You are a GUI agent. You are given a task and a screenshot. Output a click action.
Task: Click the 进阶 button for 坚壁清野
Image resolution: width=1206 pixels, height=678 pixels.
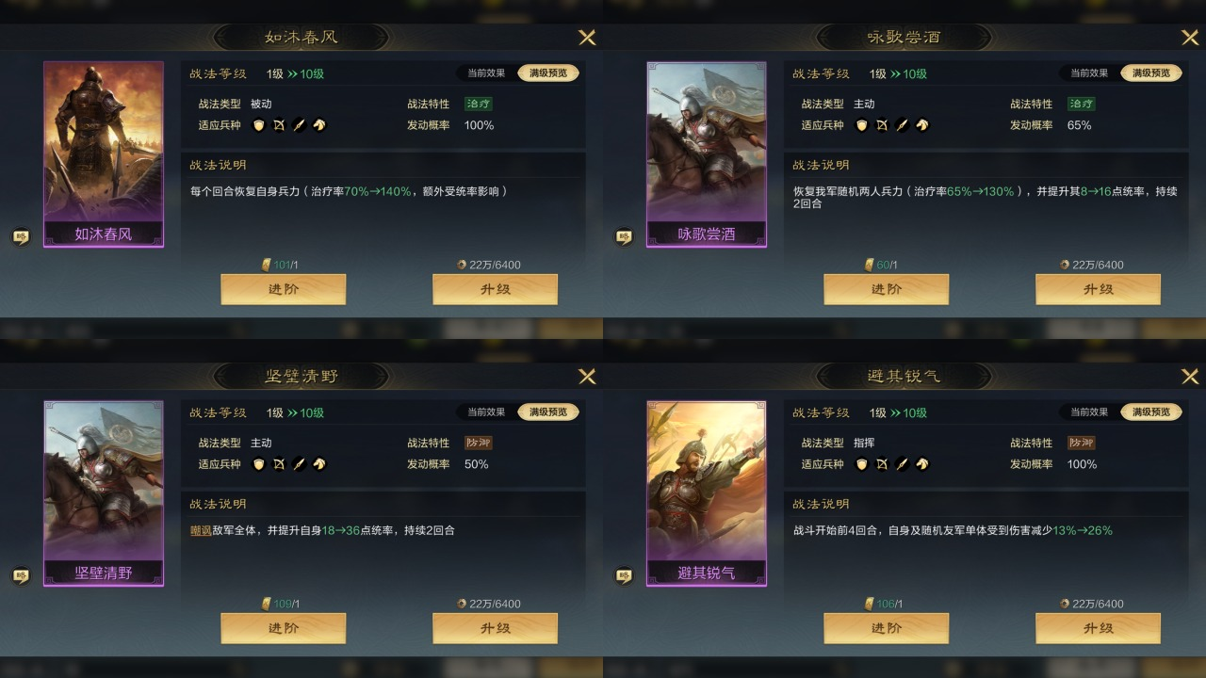point(284,628)
